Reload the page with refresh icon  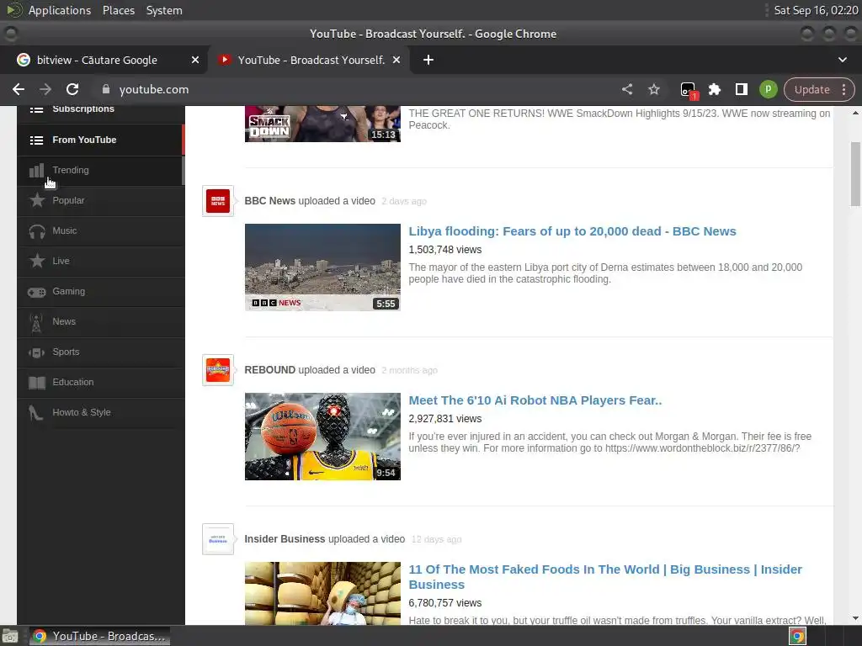click(x=72, y=89)
